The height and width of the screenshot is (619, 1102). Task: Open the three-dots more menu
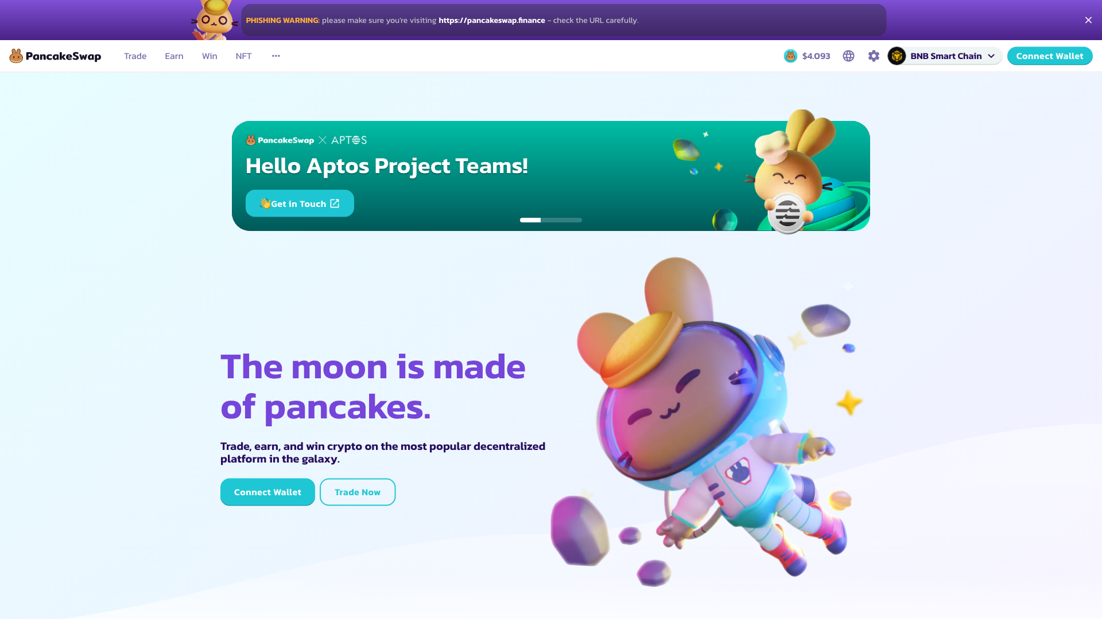pos(276,56)
